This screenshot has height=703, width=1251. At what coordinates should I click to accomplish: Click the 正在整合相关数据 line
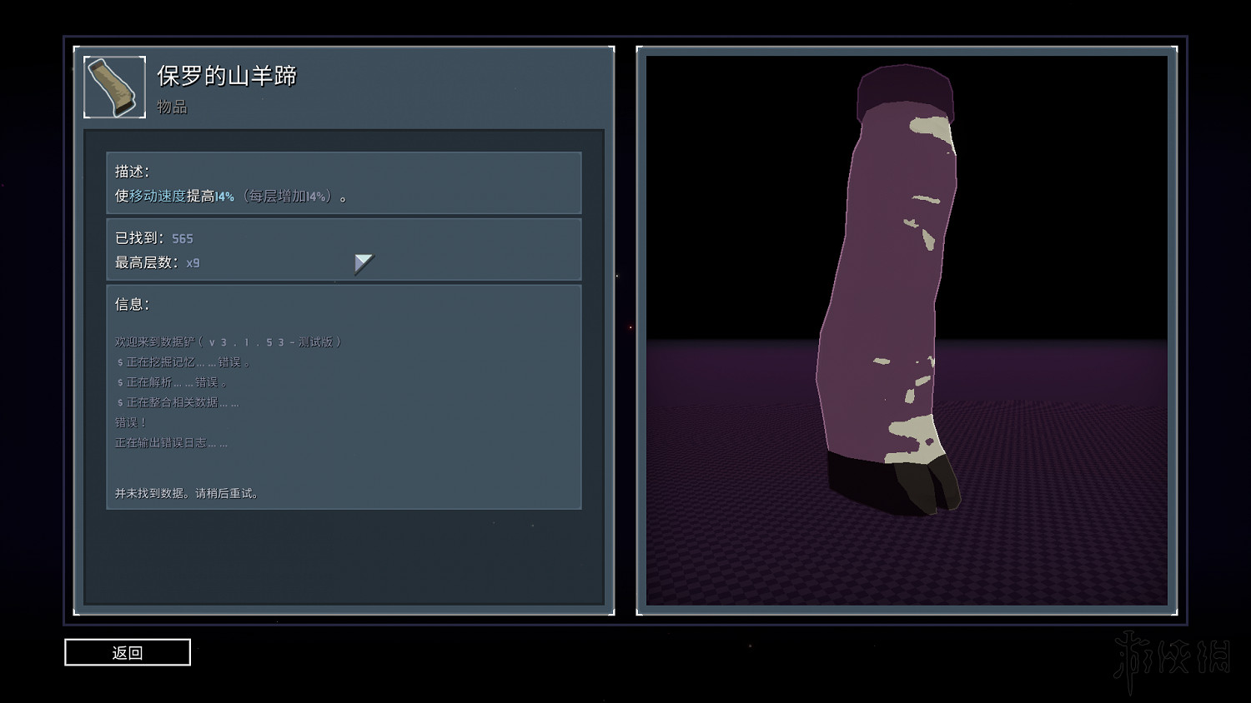pyautogui.click(x=178, y=402)
